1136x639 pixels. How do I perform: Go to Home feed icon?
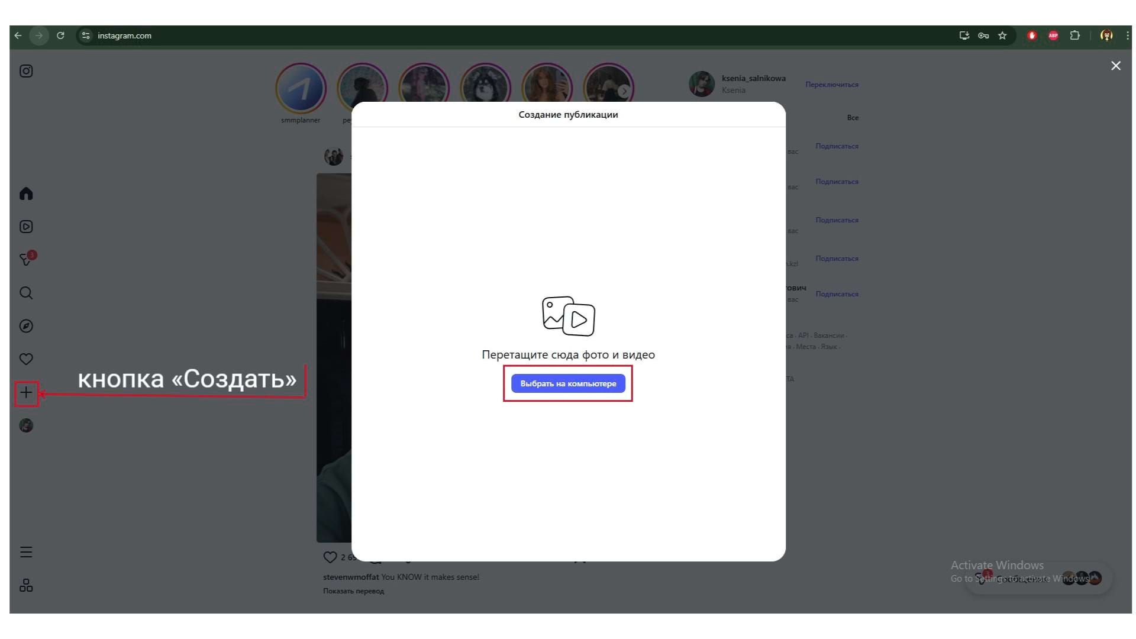(26, 194)
